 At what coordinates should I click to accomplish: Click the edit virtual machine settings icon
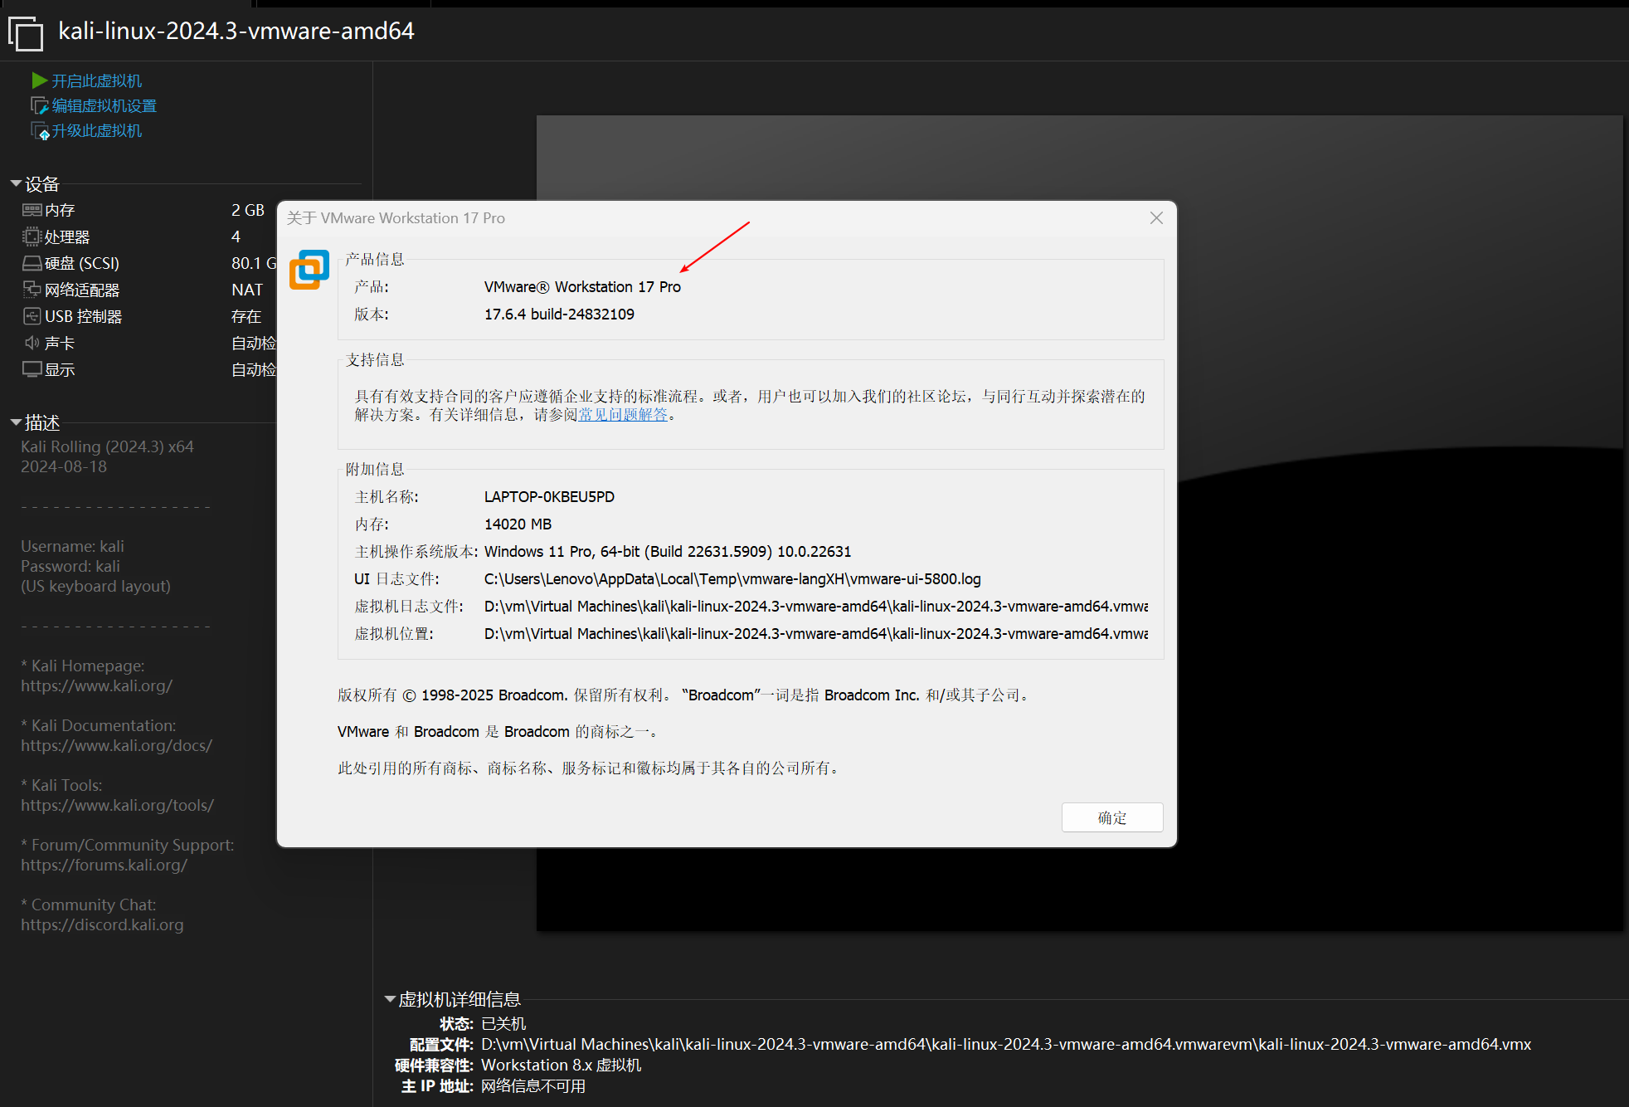[39, 106]
